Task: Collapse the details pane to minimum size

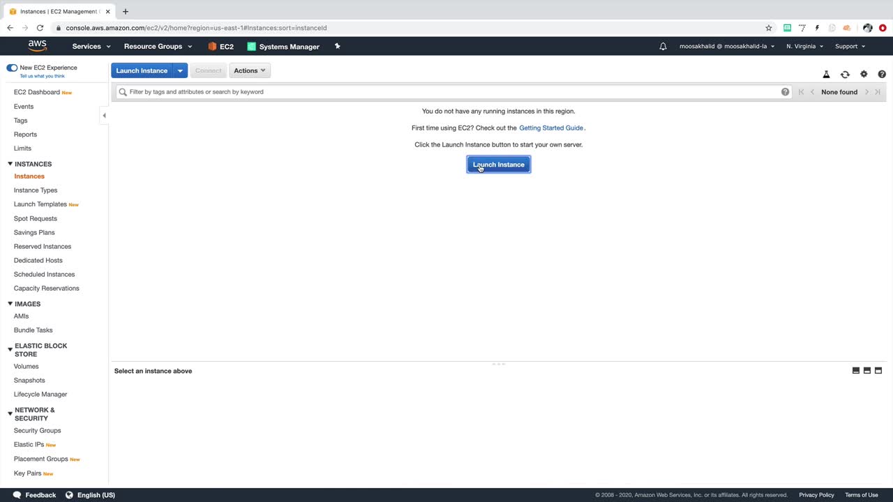Action: pos(856,370)
